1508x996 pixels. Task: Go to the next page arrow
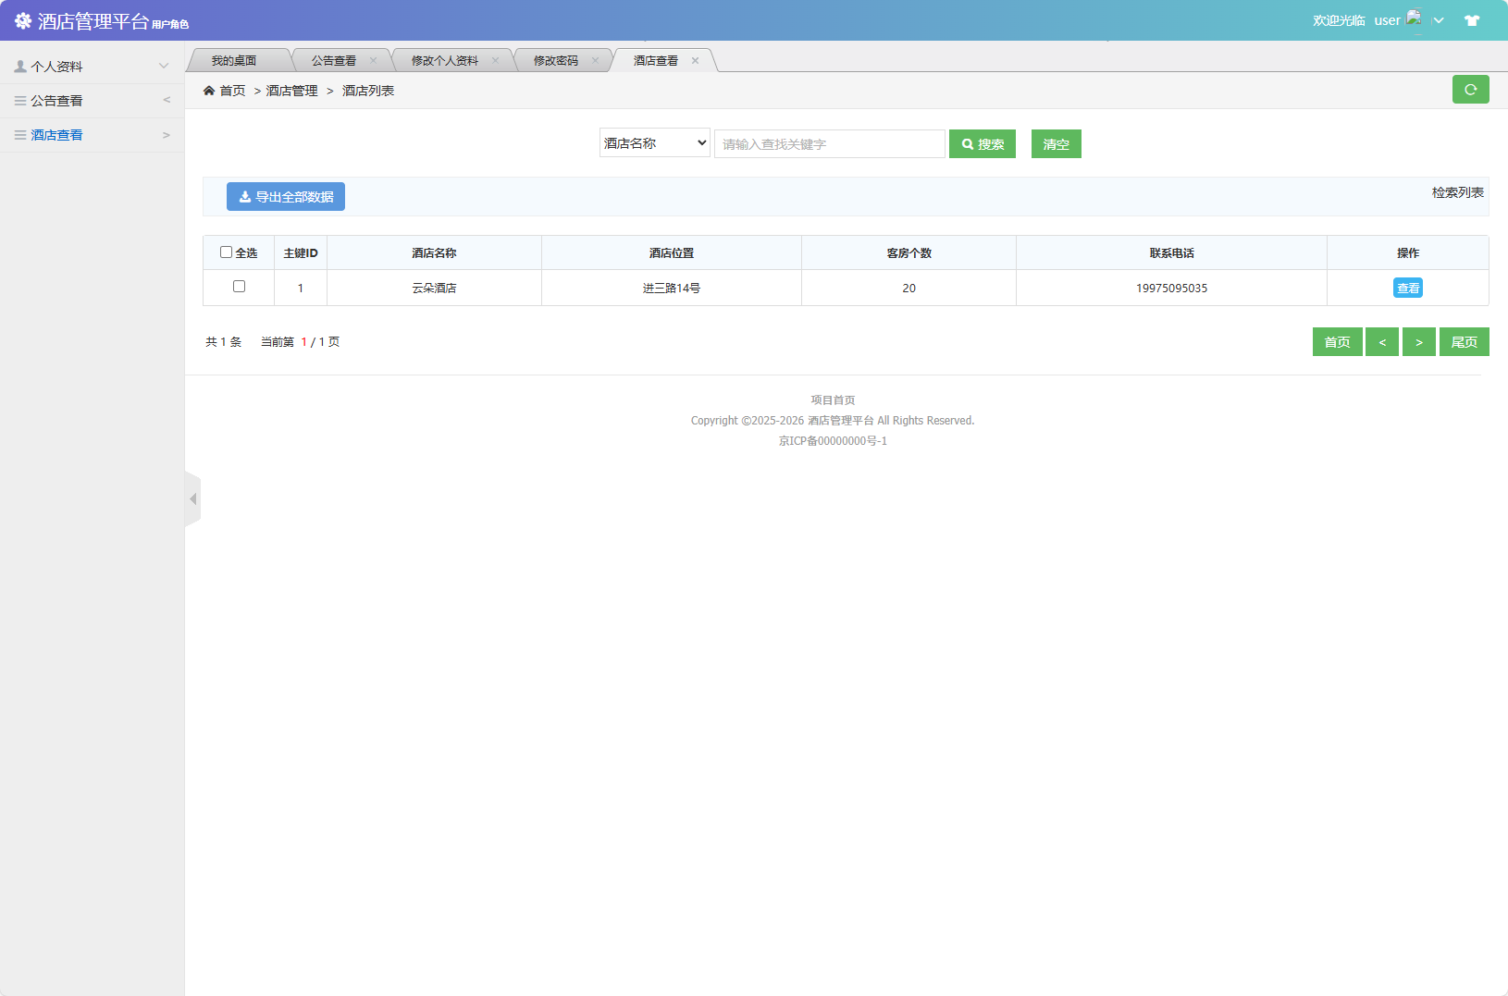(1419, 342)
